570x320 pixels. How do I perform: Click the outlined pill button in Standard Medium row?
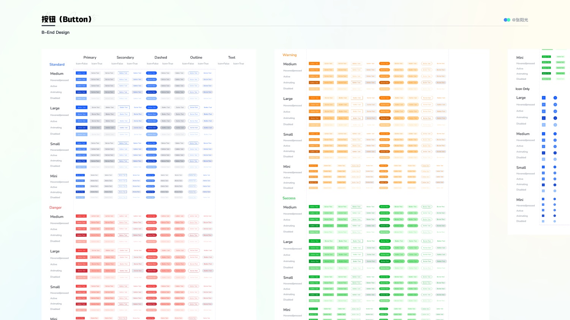point(193,73)
